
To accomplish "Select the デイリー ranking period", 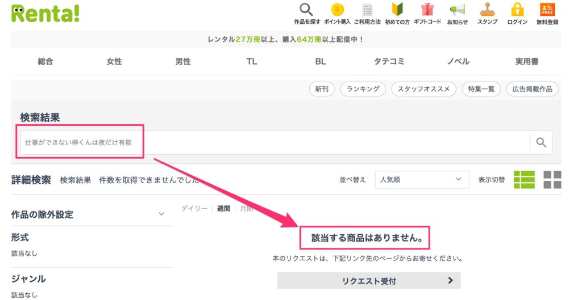I will click(x=194, y=209).
